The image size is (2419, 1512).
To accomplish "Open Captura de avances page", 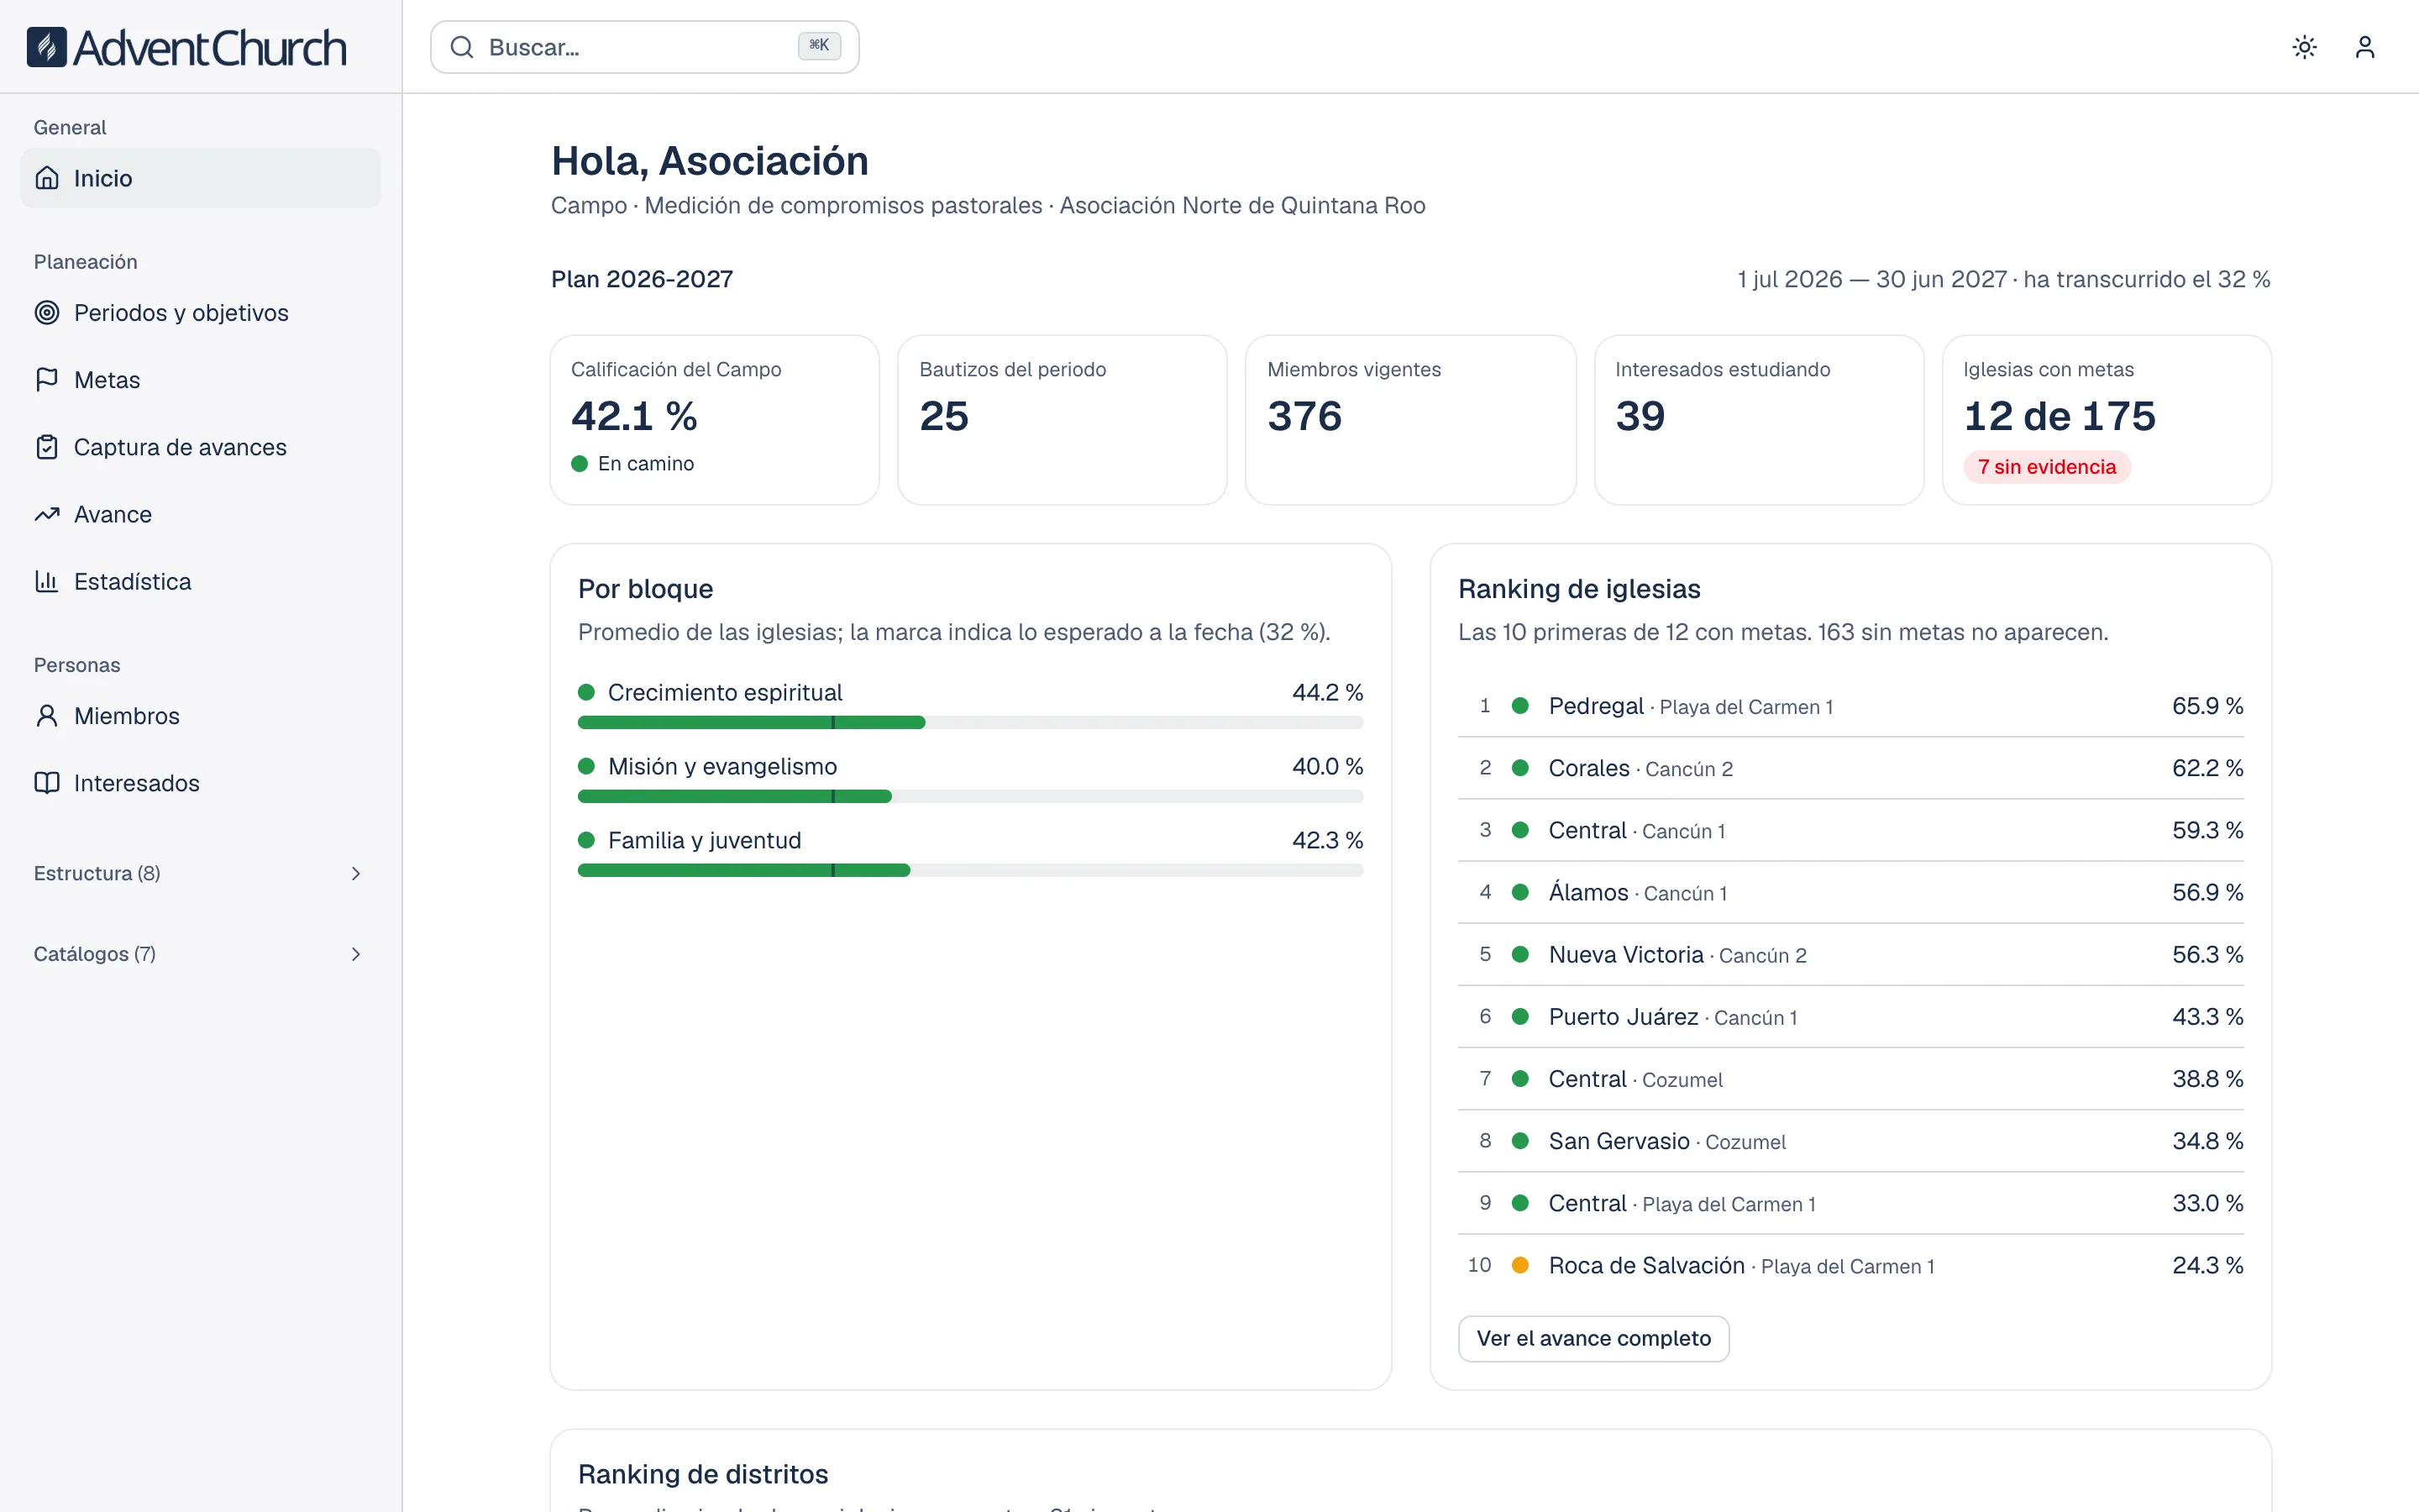I will (x=200, y=447).
